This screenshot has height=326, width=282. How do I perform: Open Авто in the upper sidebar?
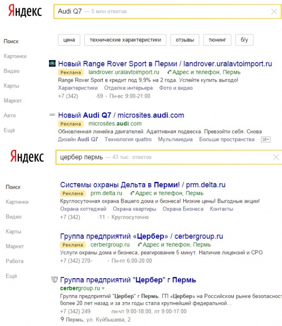tap(10, 115)
